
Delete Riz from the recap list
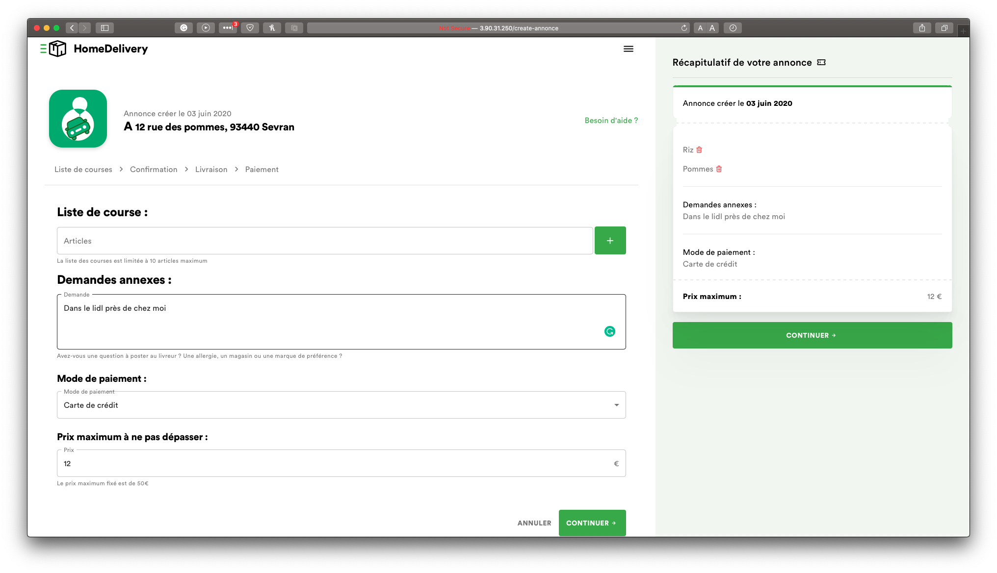coord(699,150)
